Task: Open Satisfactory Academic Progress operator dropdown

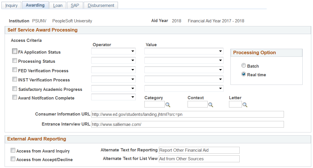Action: (x=113, y=89)
